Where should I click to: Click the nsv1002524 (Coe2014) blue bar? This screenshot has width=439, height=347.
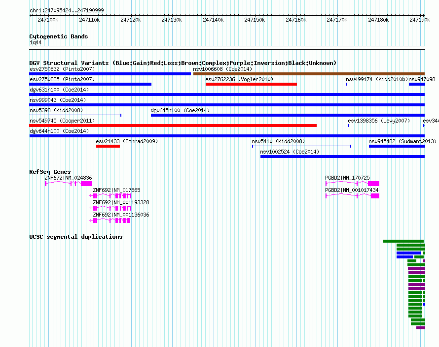click(342, 157)
